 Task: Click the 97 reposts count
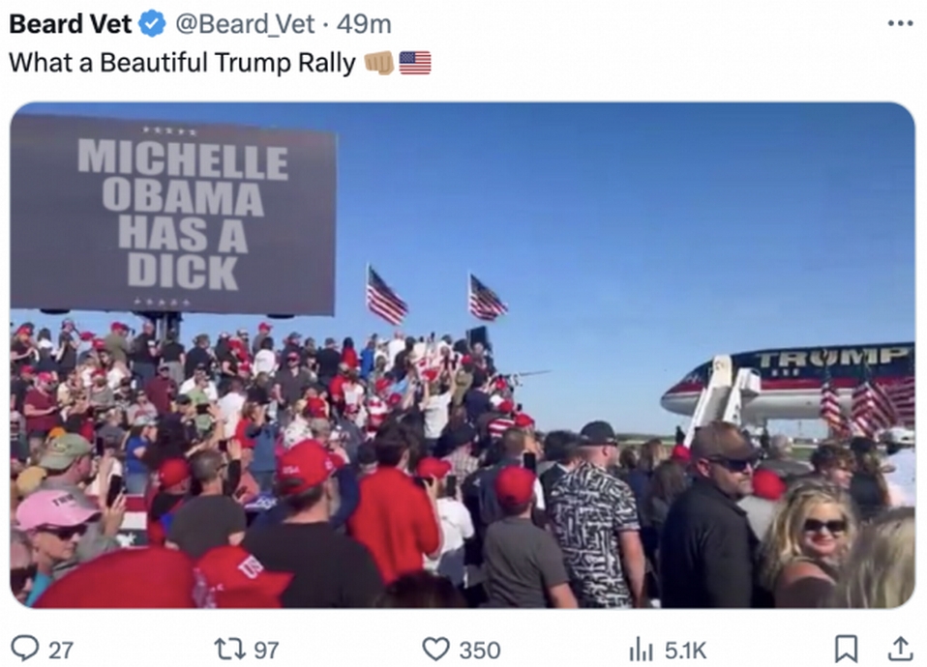pos(266,651)
